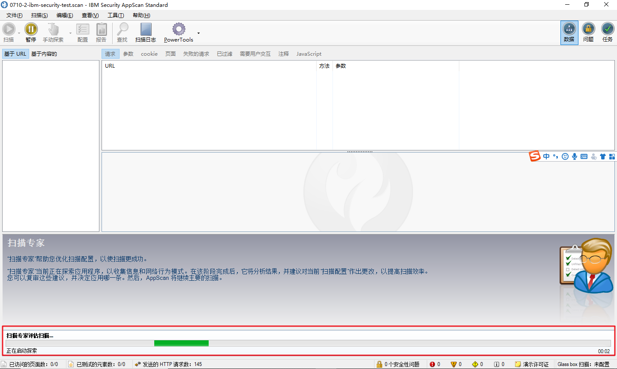Open the 扫描(S) menu
Viewport: 617px width, 369px height.
pyautogui.click(x=39, y=15)
